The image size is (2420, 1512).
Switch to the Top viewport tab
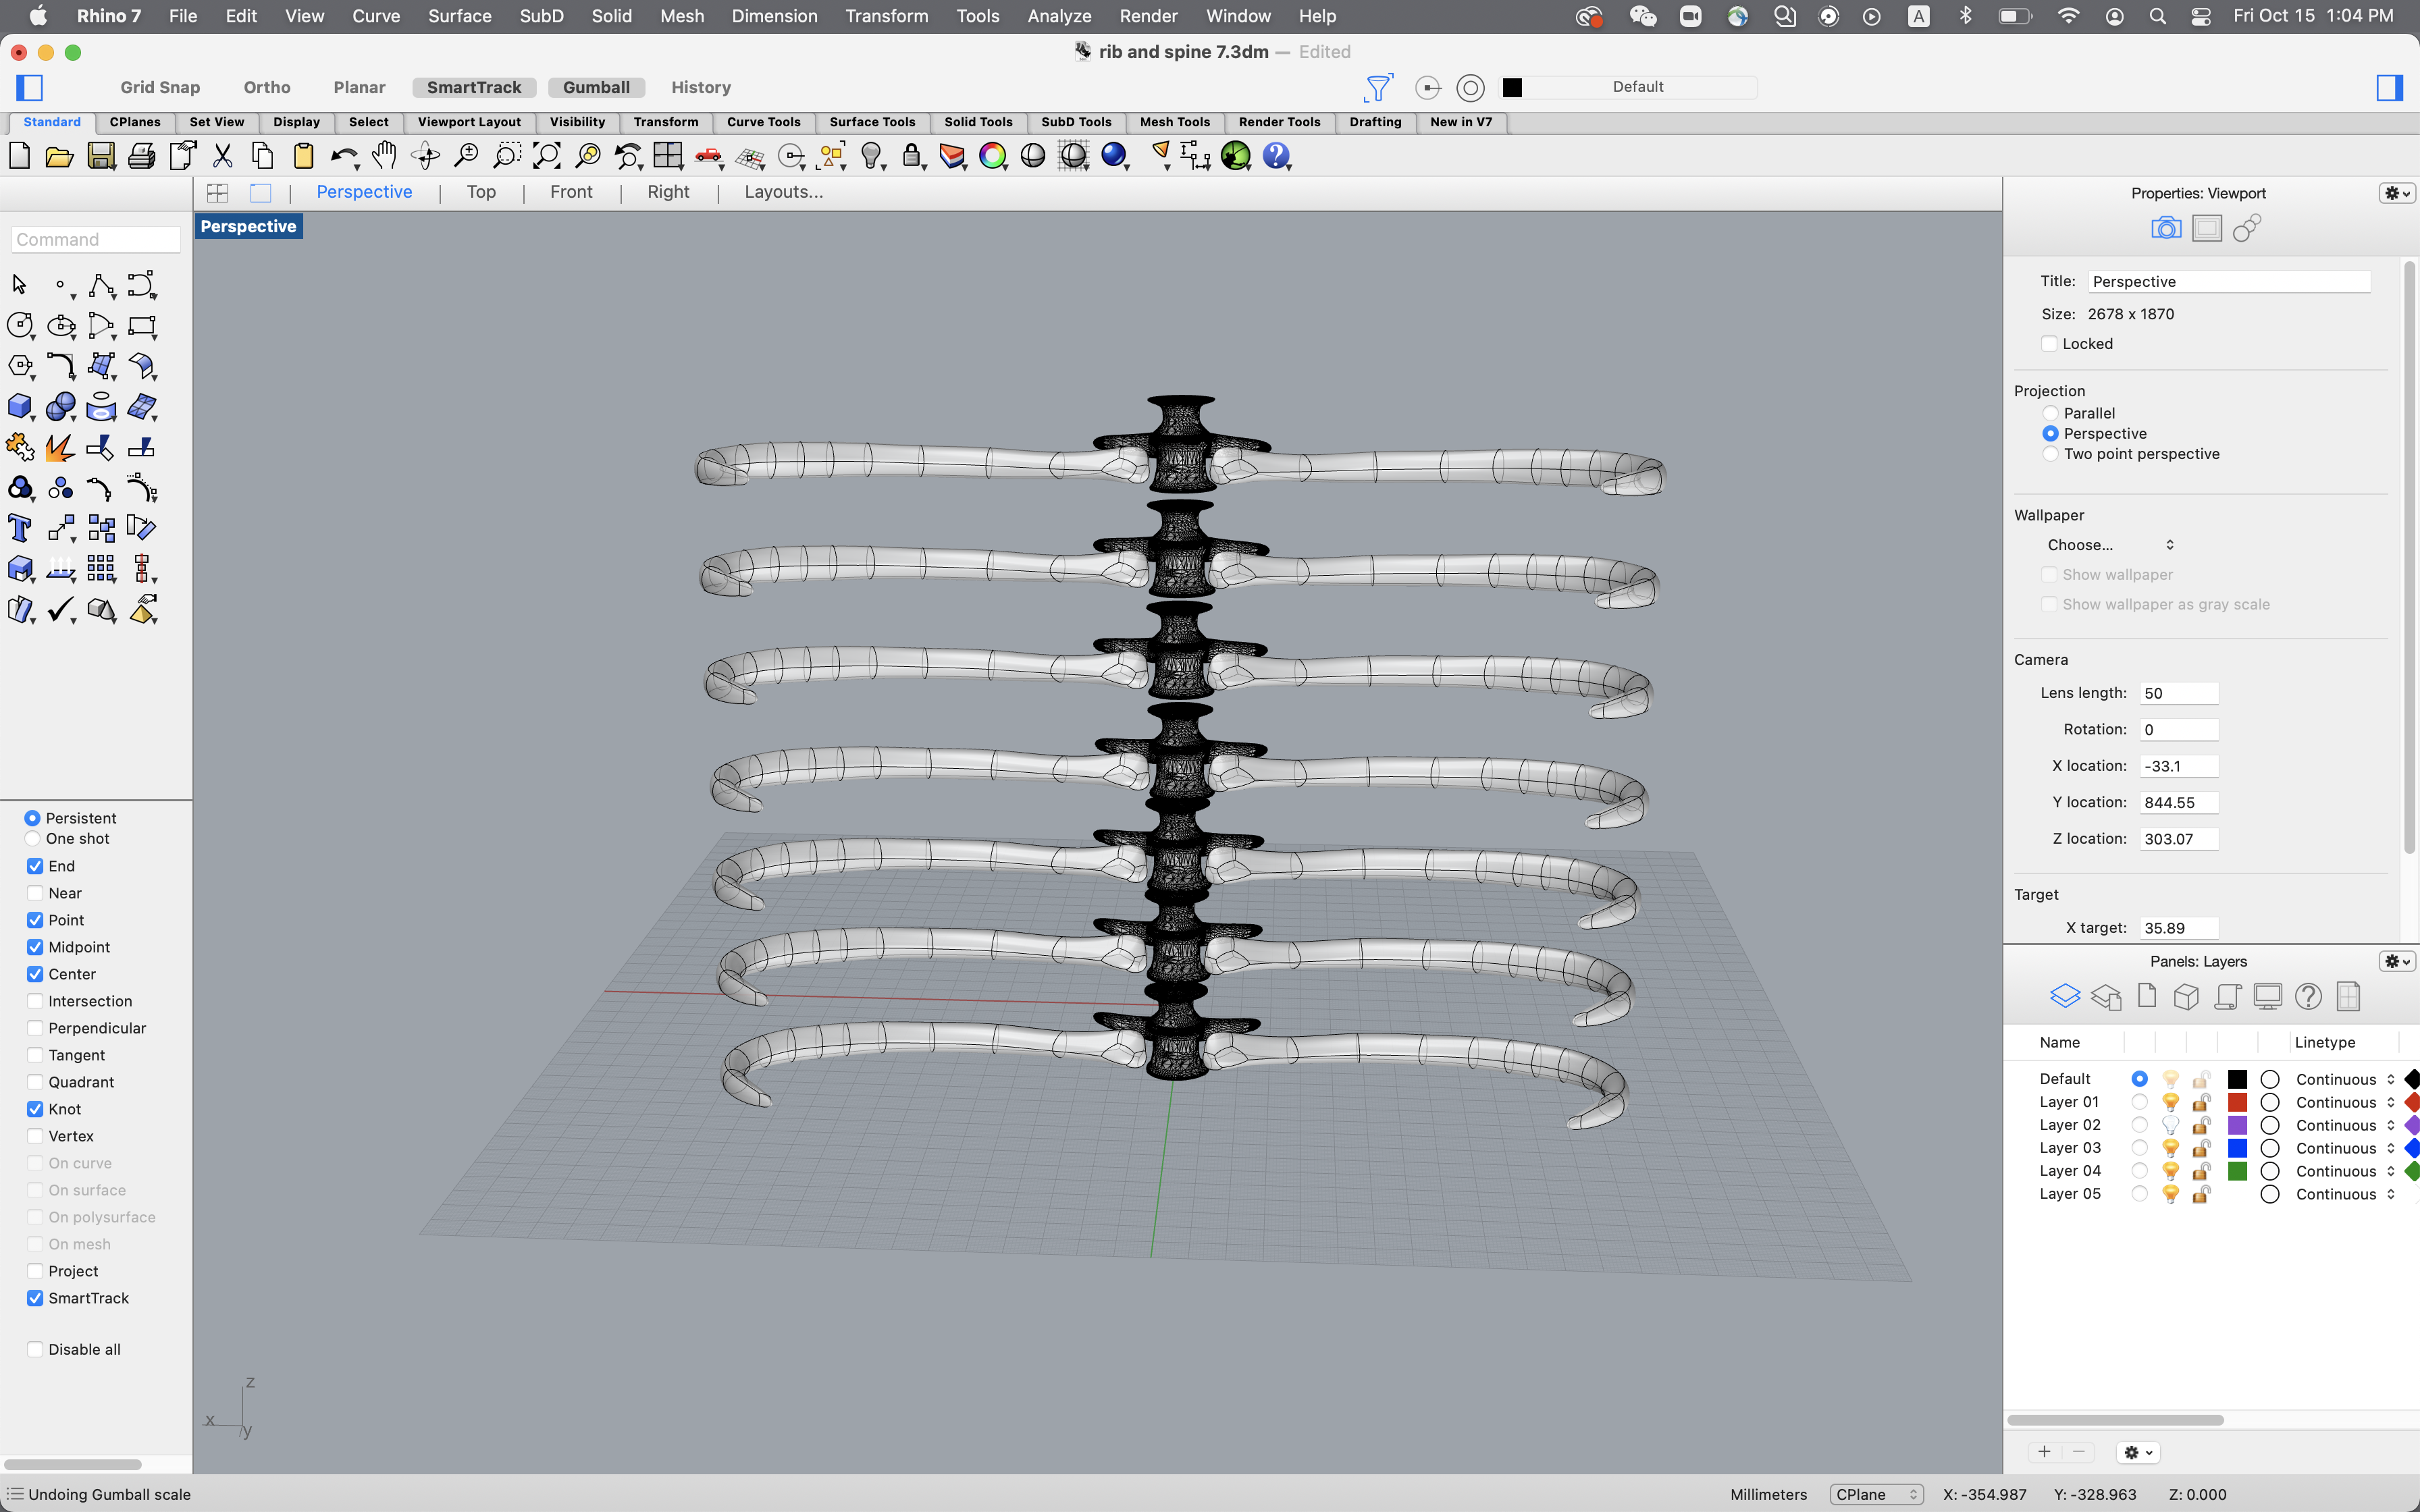(481, 192)
